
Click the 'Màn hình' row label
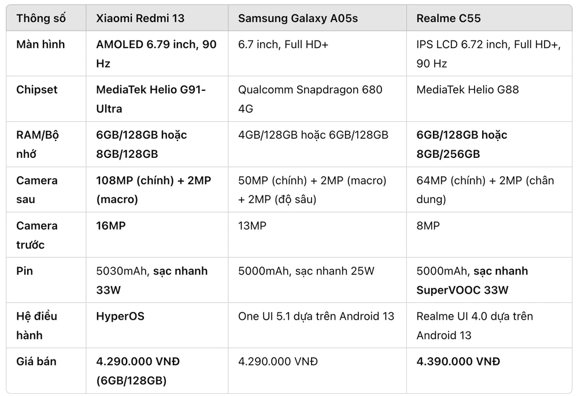pos(40,45)
